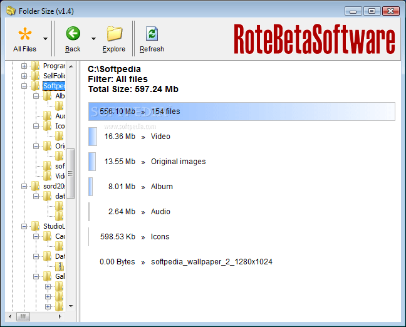Open the Album folder entry
The width and height of the screenshot is (406, 327).
pos(162,187)
